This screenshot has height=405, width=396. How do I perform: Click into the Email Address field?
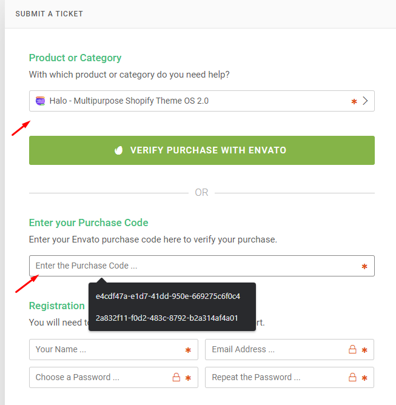(290, 349)
